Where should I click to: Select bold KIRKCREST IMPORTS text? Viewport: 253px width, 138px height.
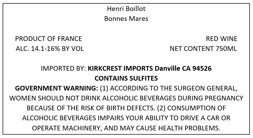pyautogui.click(x=120, y=69)
